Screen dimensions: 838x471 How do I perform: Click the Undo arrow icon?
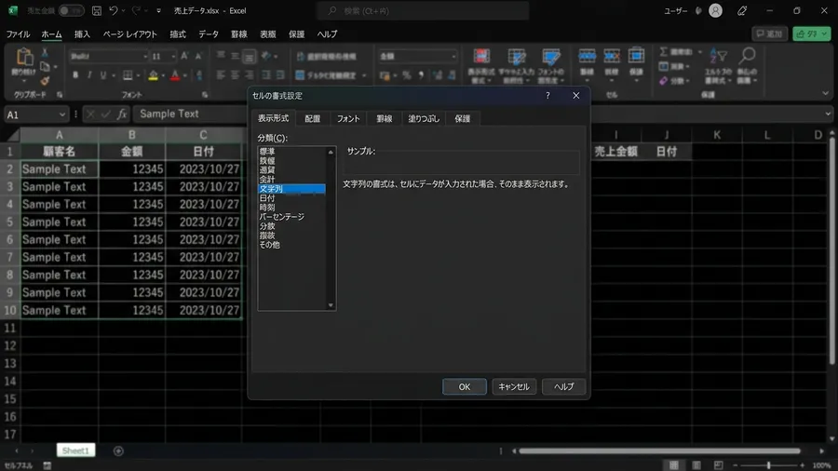[x=114, y=10]
